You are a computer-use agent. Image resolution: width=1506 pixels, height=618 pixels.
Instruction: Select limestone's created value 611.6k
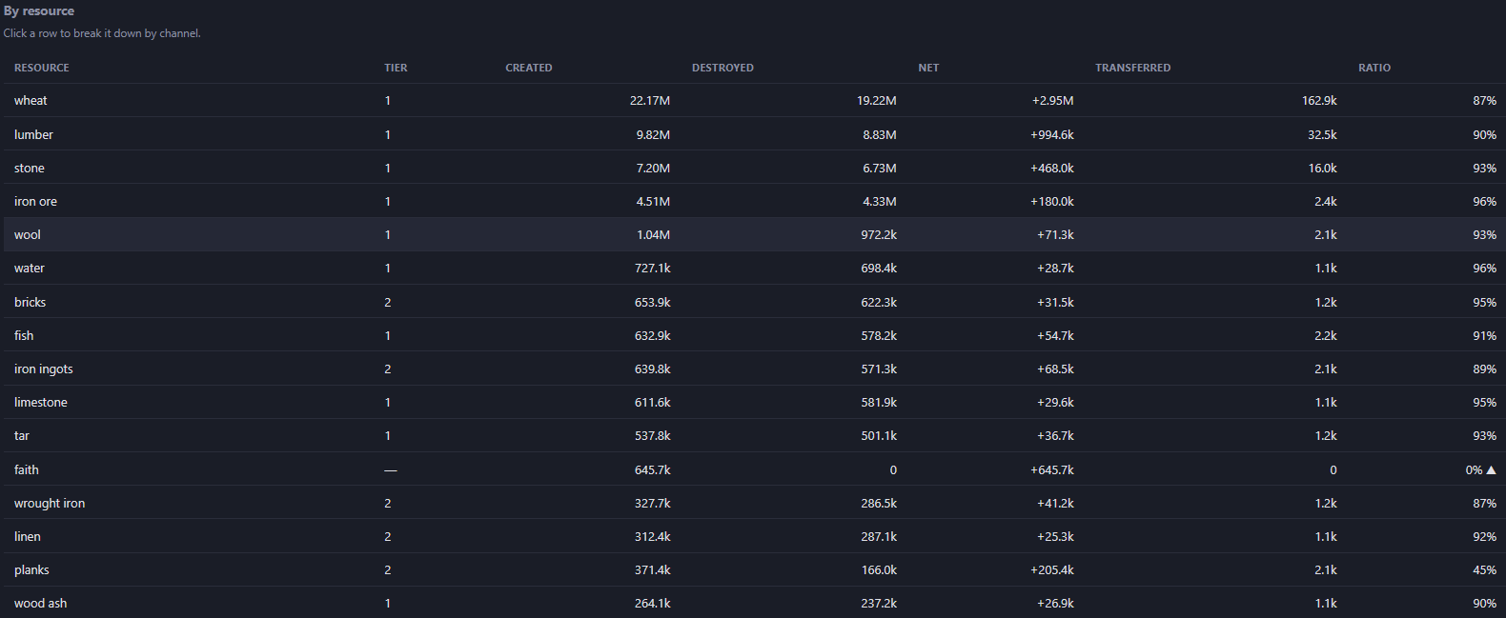click(x=653, y=402)
